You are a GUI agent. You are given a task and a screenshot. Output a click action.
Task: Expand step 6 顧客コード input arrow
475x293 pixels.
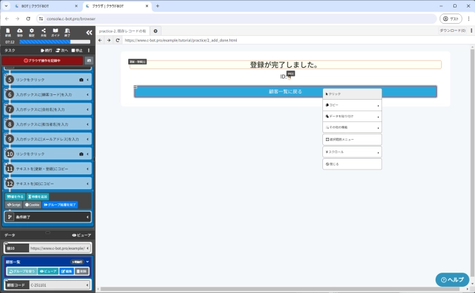[88, 94]
